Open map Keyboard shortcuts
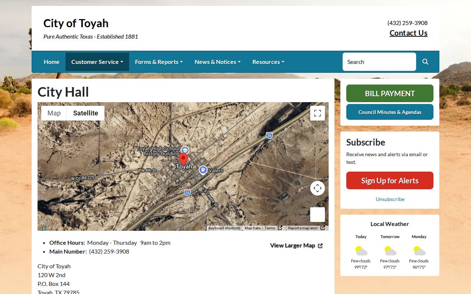Viewport: 471px width, 294px height. coord(224,228)
